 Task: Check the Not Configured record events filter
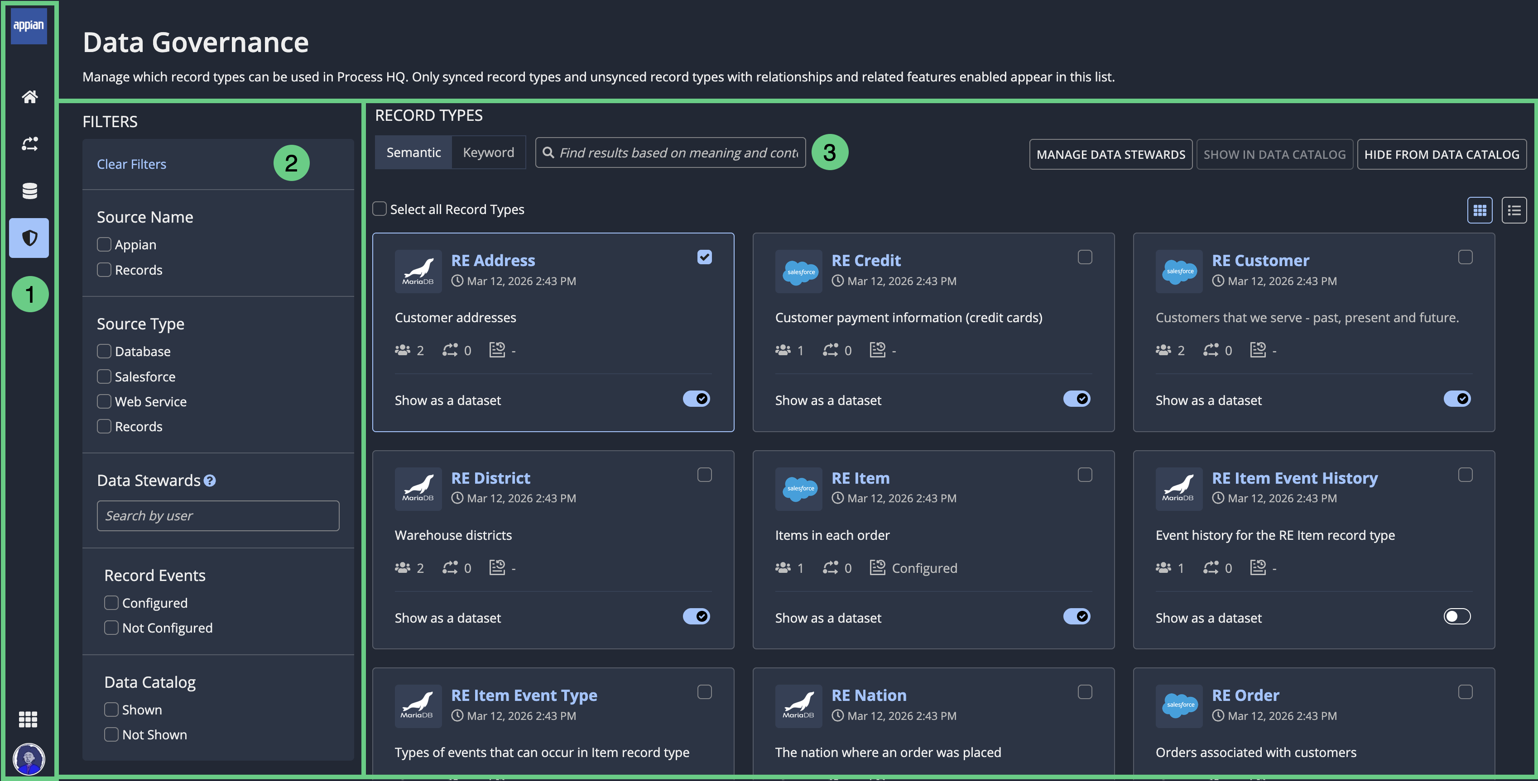coord(111,628)
